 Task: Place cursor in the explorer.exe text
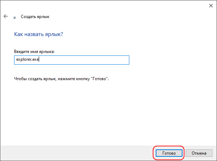pos(27,59)
